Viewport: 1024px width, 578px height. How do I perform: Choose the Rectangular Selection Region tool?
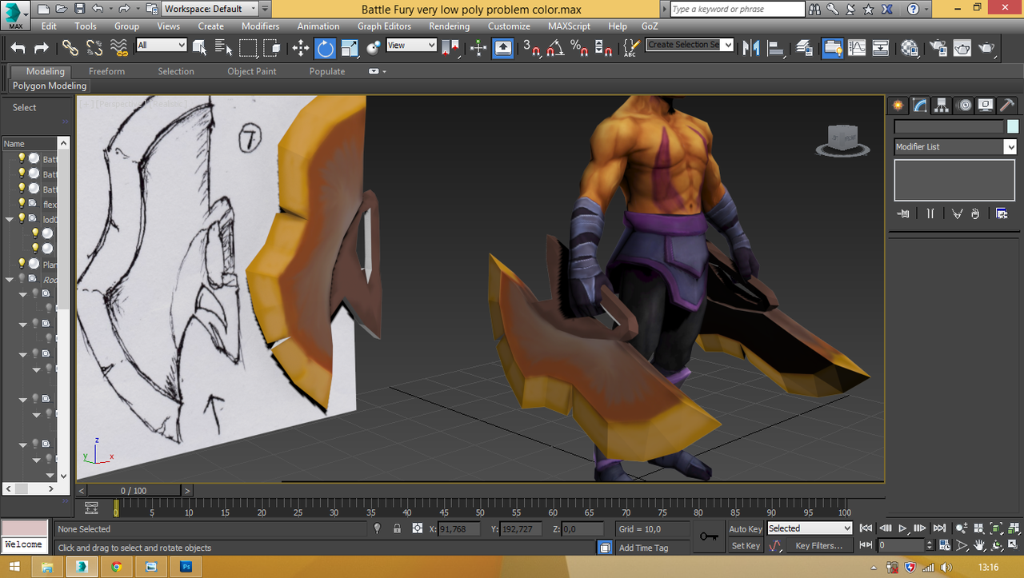click(248, 48)
